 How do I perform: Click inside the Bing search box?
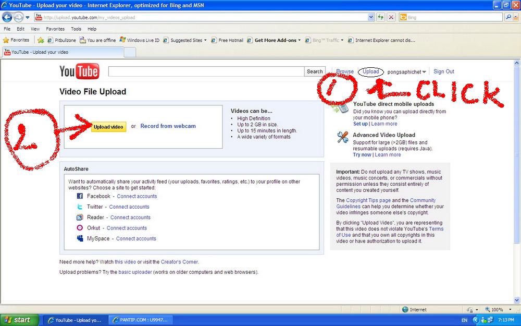[454, 17]
